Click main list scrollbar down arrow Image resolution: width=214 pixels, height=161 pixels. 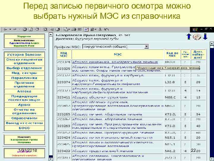point(212,159)
